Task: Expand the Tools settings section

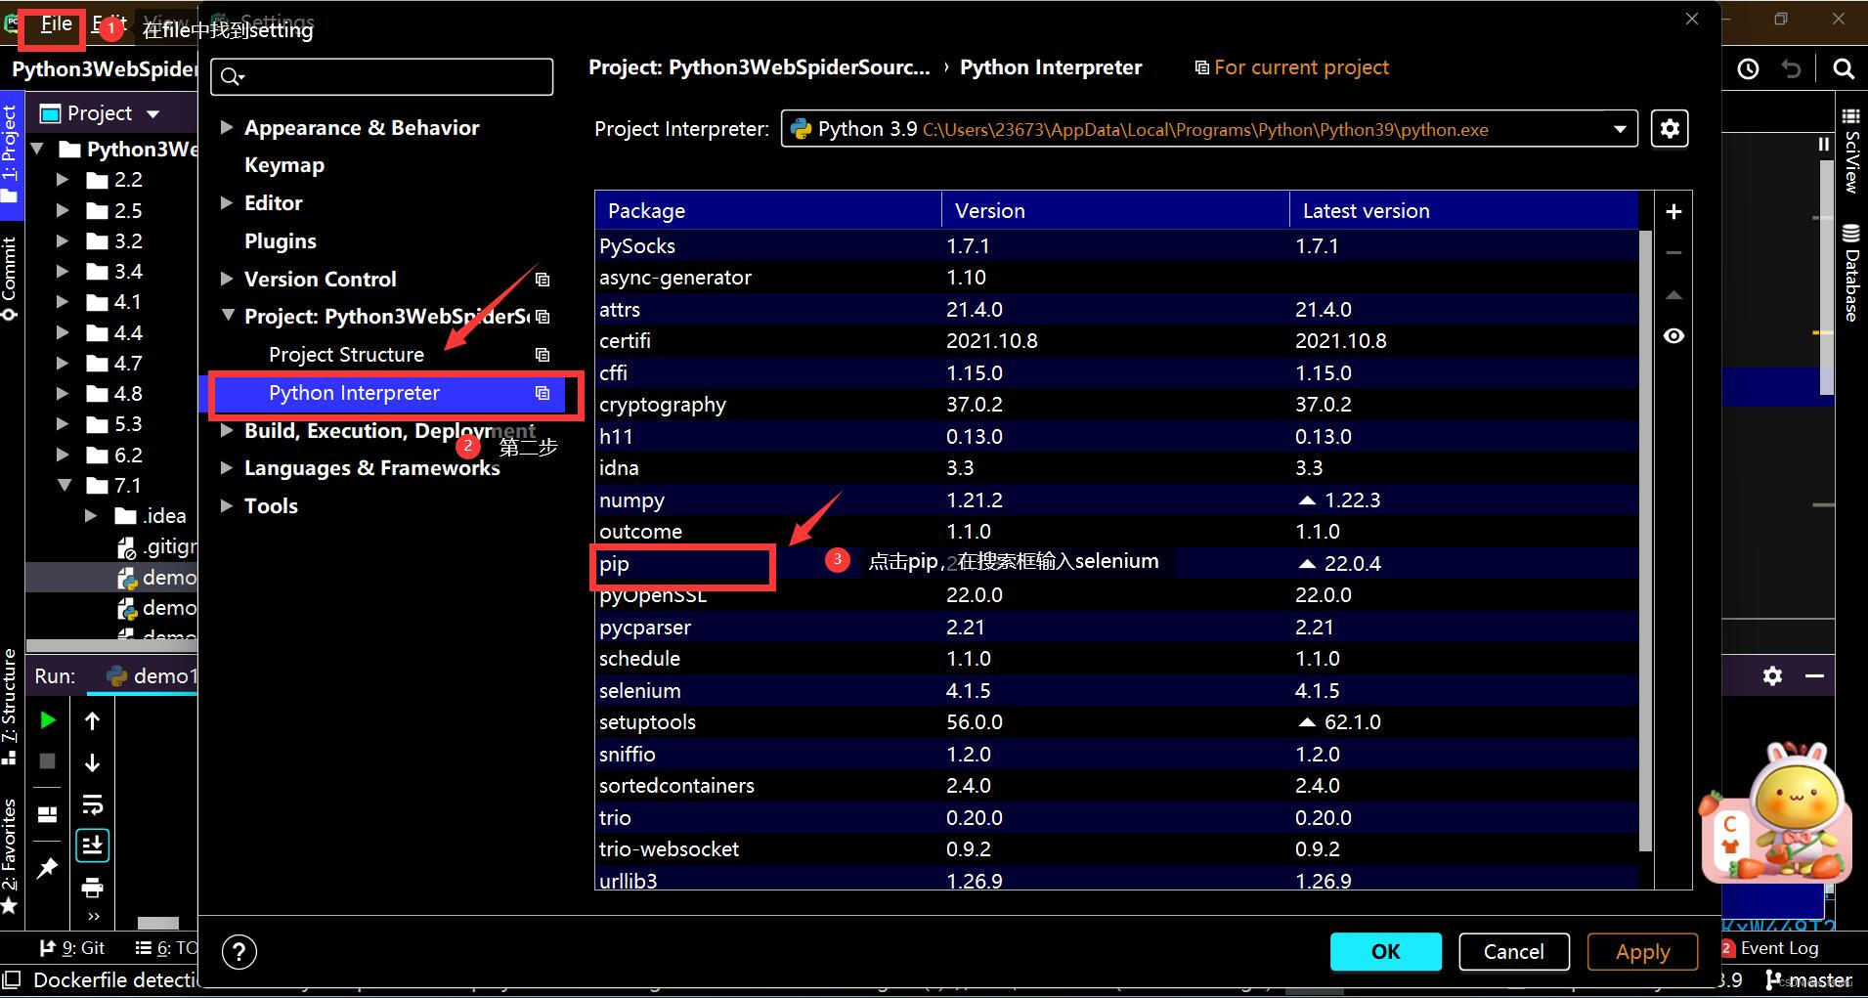Action: tap(227, 505)
